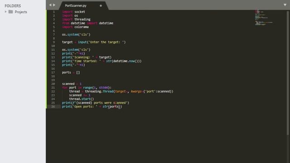Open the tab list dropdown arrow
Image resolution: width=290 pixels, height=163 pixels.
coord(285,5)
